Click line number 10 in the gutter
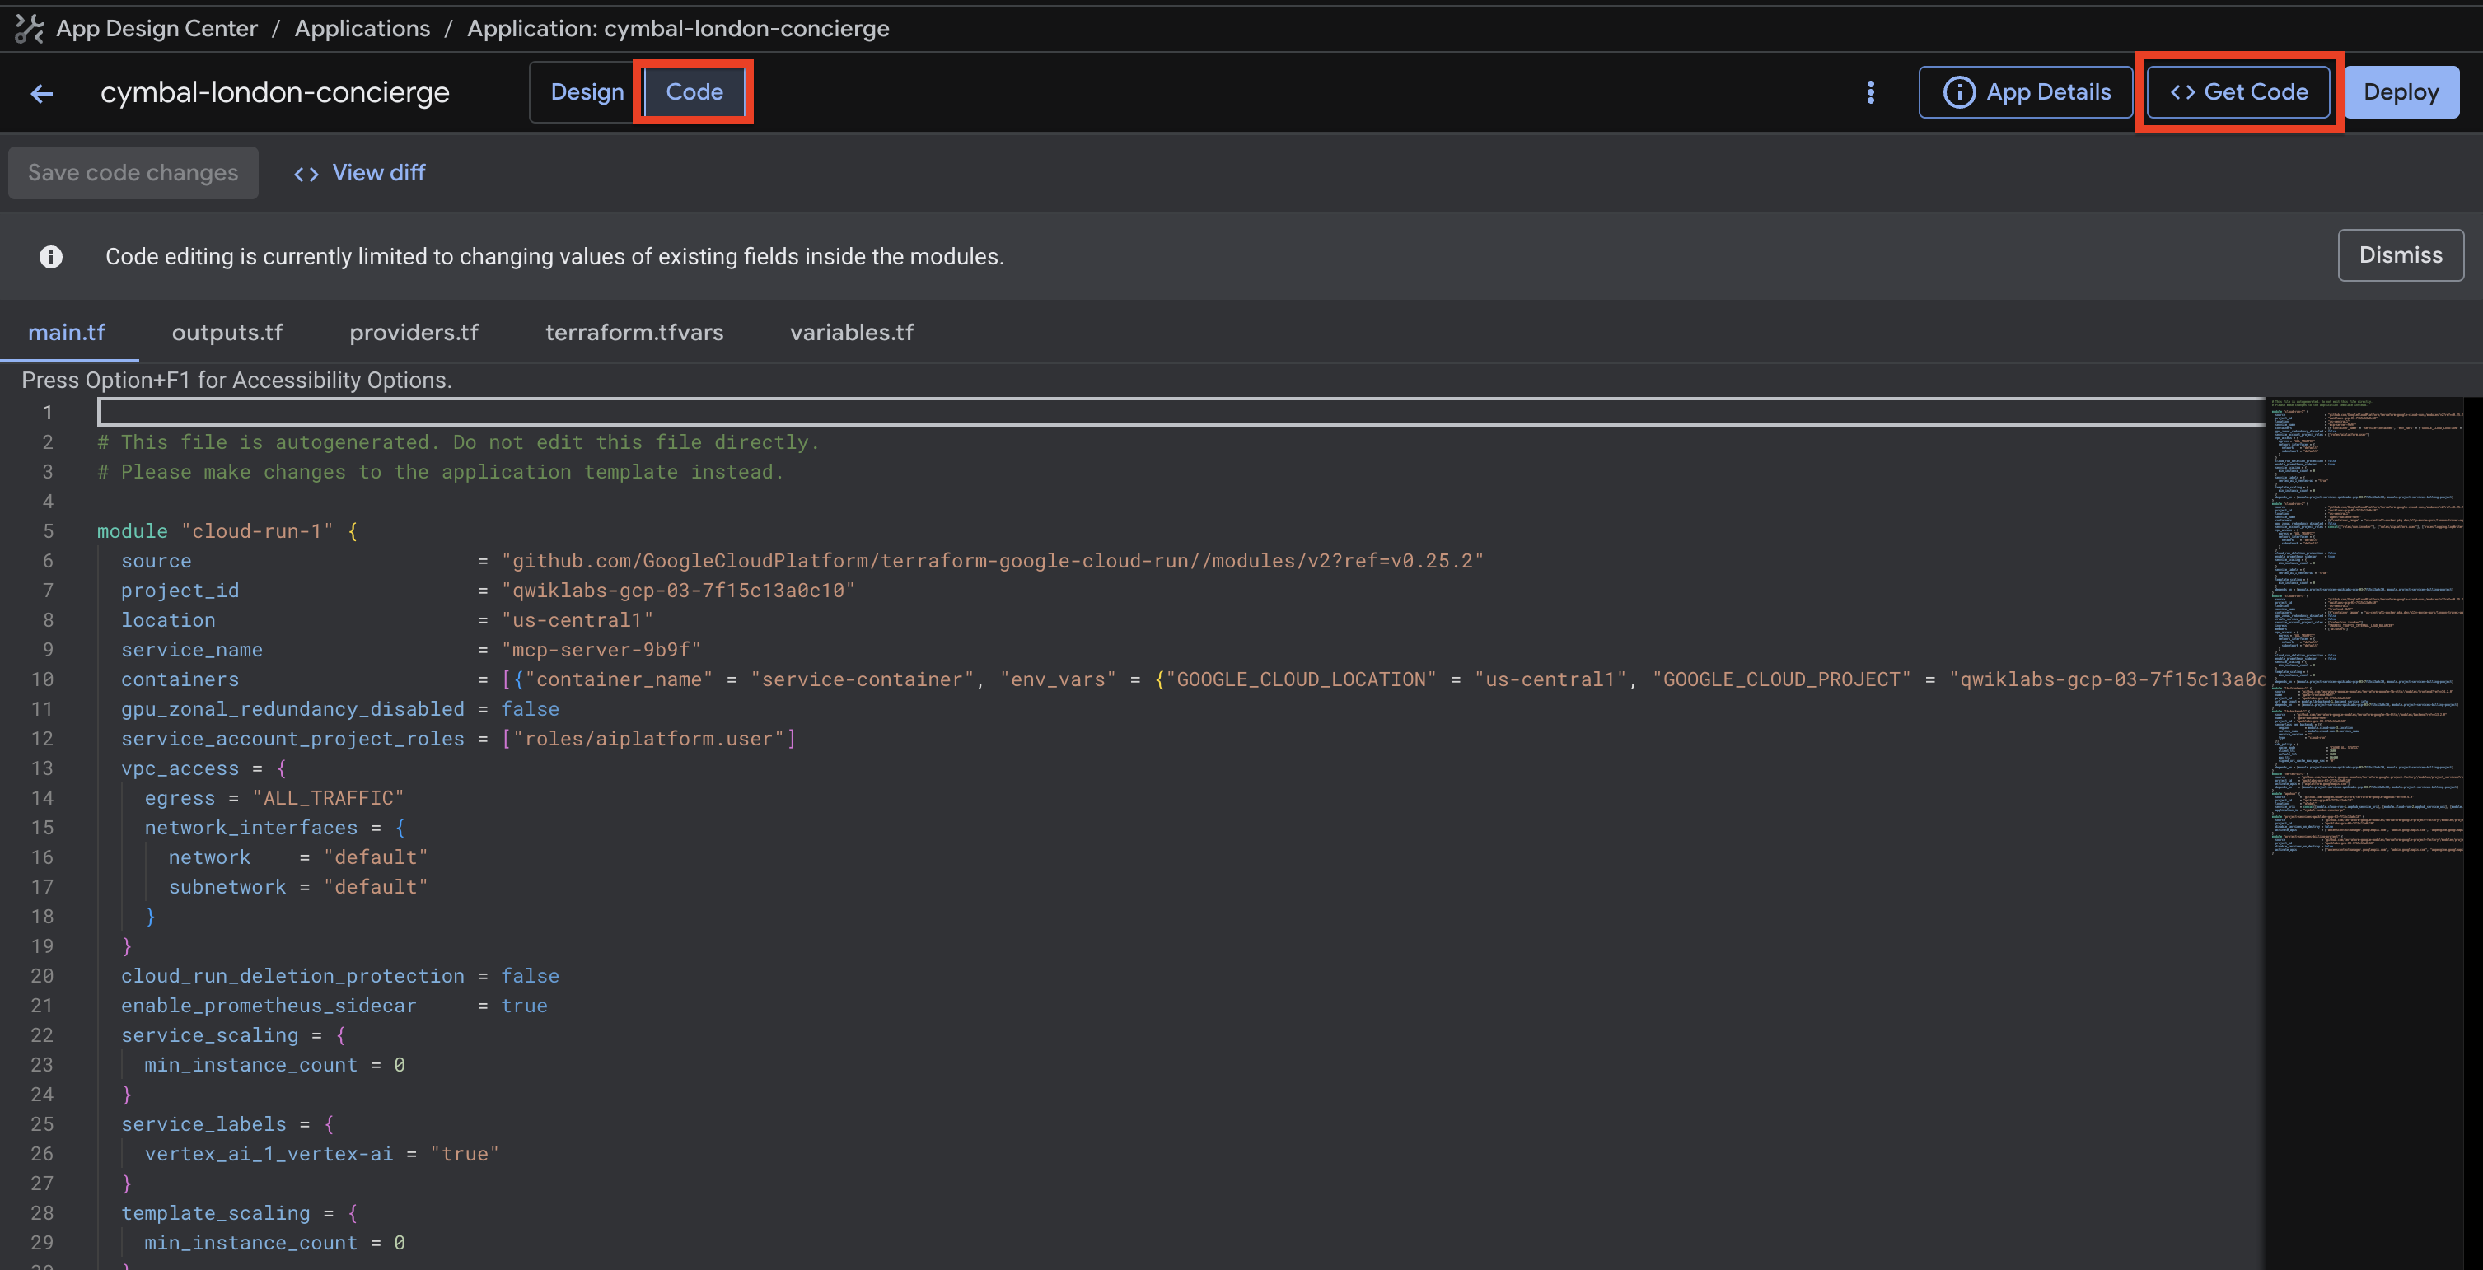The width and height of the screenshot is (2483, 1270). 42,679
